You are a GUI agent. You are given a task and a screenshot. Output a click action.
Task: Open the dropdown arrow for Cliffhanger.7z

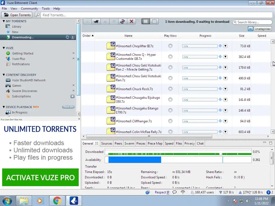click(x=225, y=121)
